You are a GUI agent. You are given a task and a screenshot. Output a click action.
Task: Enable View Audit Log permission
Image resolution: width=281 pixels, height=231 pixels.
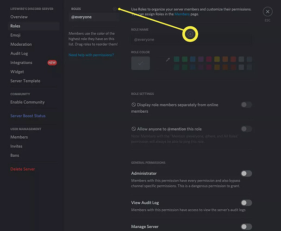click(x=246, y=203)
